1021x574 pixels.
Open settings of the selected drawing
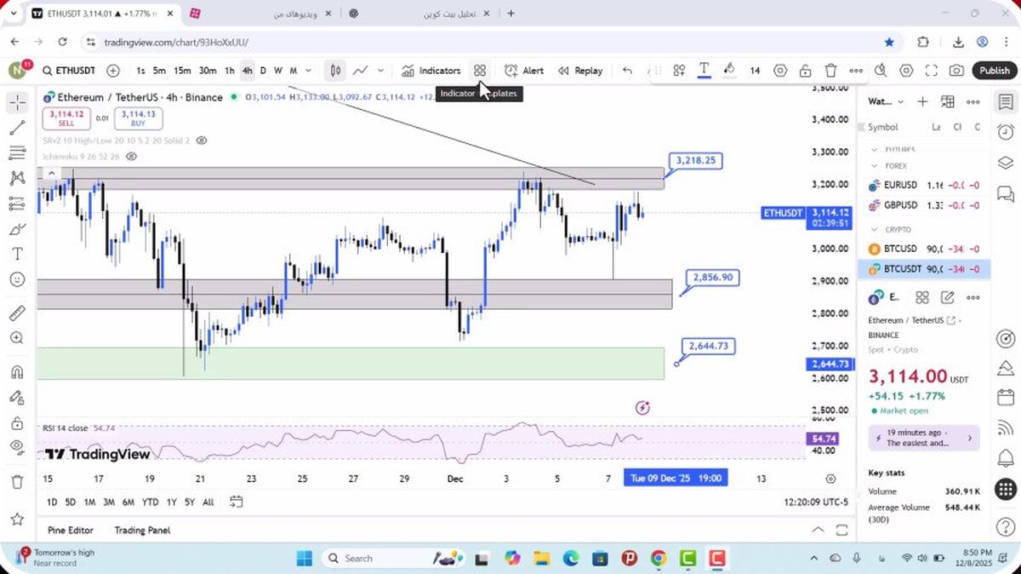(x=780, y=71)
